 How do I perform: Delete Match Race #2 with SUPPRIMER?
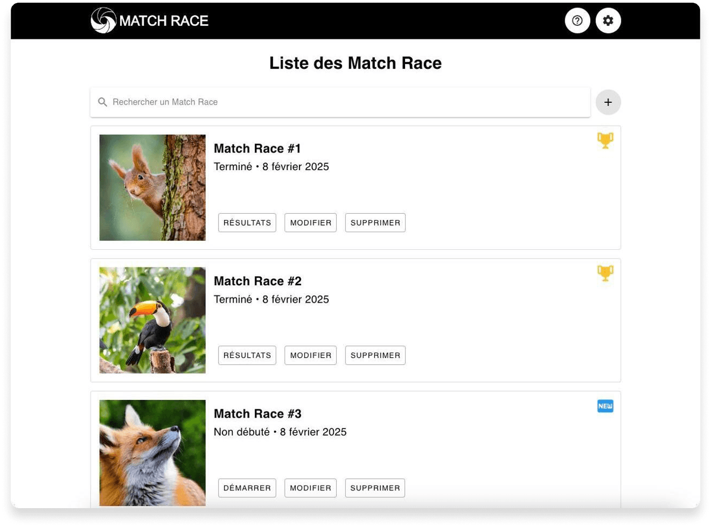[375, 355]
